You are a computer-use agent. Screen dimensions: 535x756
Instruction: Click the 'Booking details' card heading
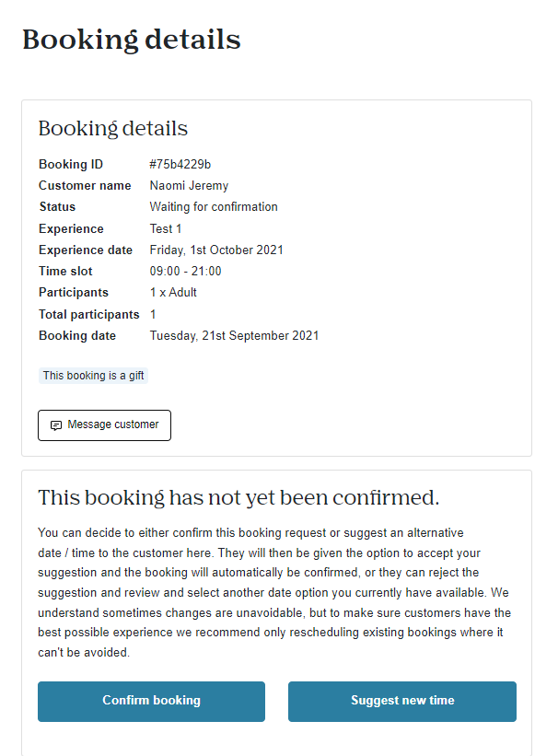[x=112, y=129]
